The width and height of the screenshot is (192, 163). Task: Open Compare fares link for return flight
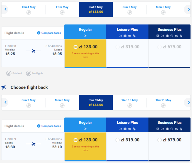point(51,126)
